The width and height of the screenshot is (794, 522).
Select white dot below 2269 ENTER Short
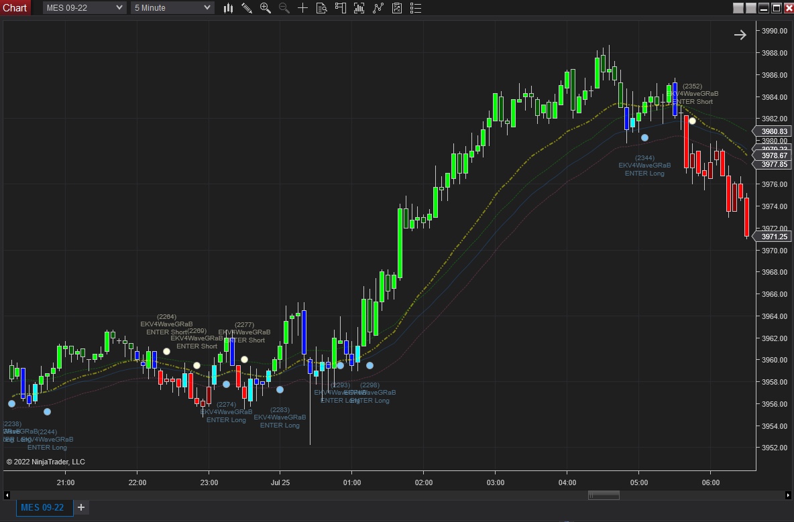point(197,365)
